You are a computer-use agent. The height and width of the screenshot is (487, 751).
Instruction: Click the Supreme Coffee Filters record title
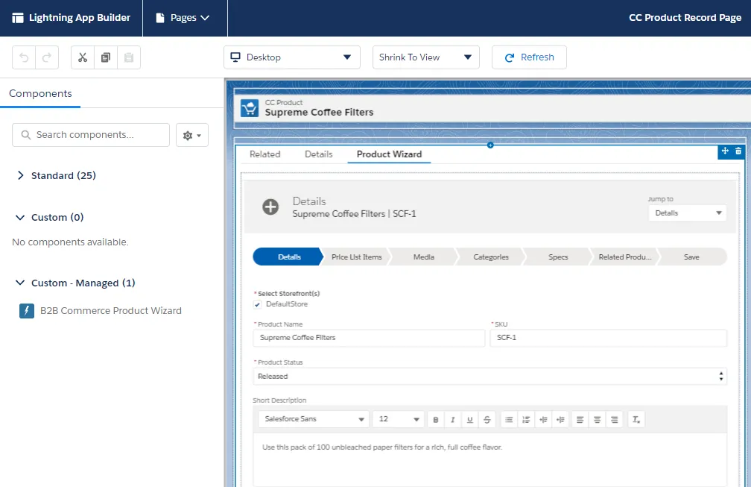(319, 113)
